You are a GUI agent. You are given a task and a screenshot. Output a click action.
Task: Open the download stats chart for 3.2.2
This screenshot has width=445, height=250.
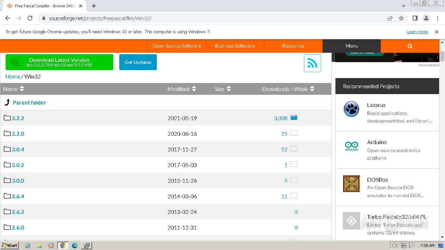pyautogui.click(x=294, y=117)
